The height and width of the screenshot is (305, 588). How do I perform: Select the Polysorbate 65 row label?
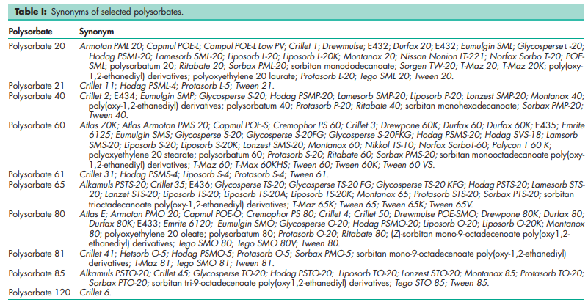tap(35, 207)
